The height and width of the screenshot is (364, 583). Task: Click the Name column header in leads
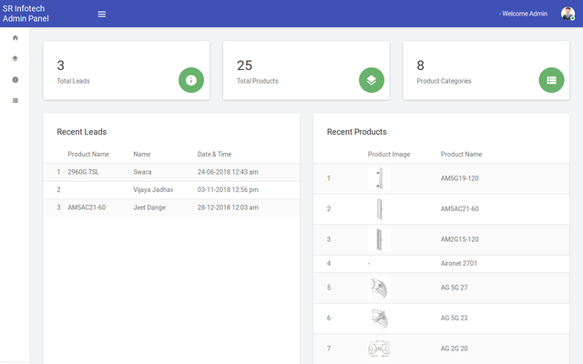click(x=142, y=154)
